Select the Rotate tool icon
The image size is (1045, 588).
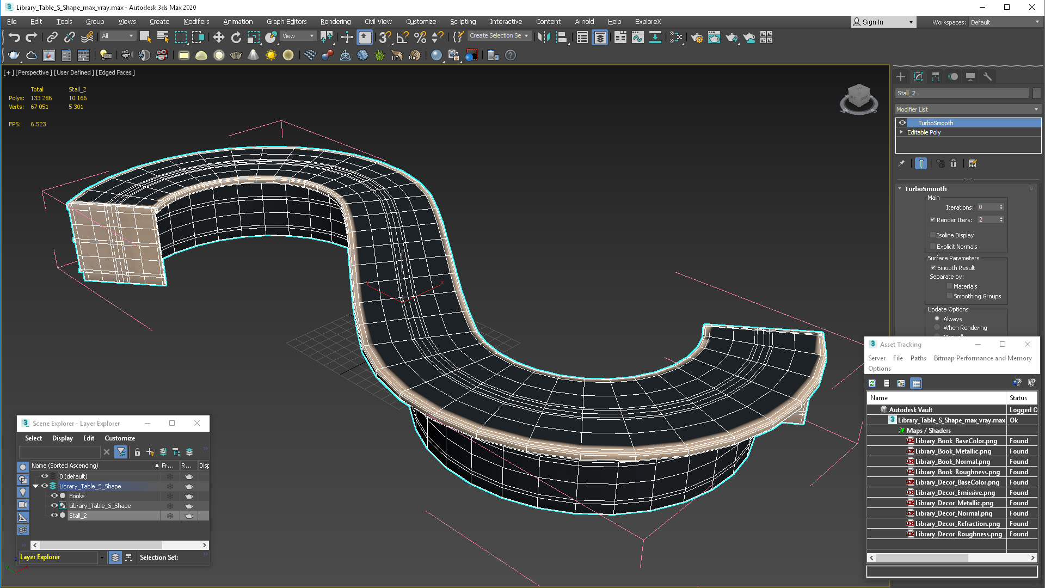(x=236, y=37)
